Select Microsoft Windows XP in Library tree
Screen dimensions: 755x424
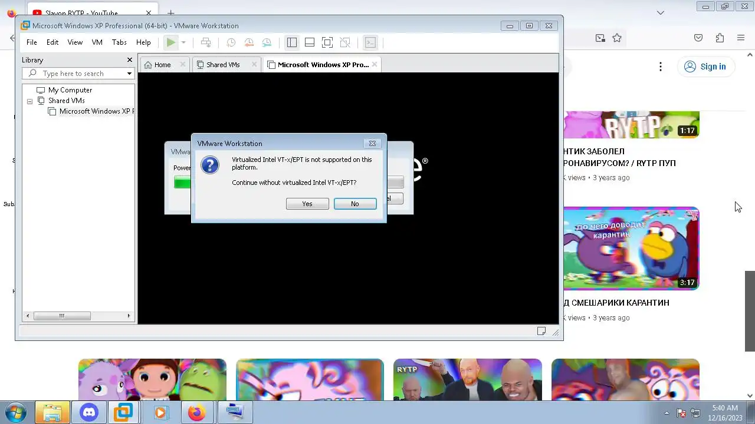(x=96, y=111)
